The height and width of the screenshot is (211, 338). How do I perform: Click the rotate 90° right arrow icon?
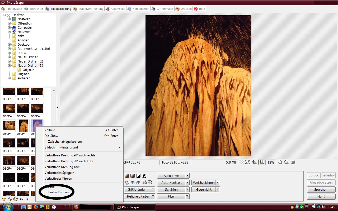(138, 183)
